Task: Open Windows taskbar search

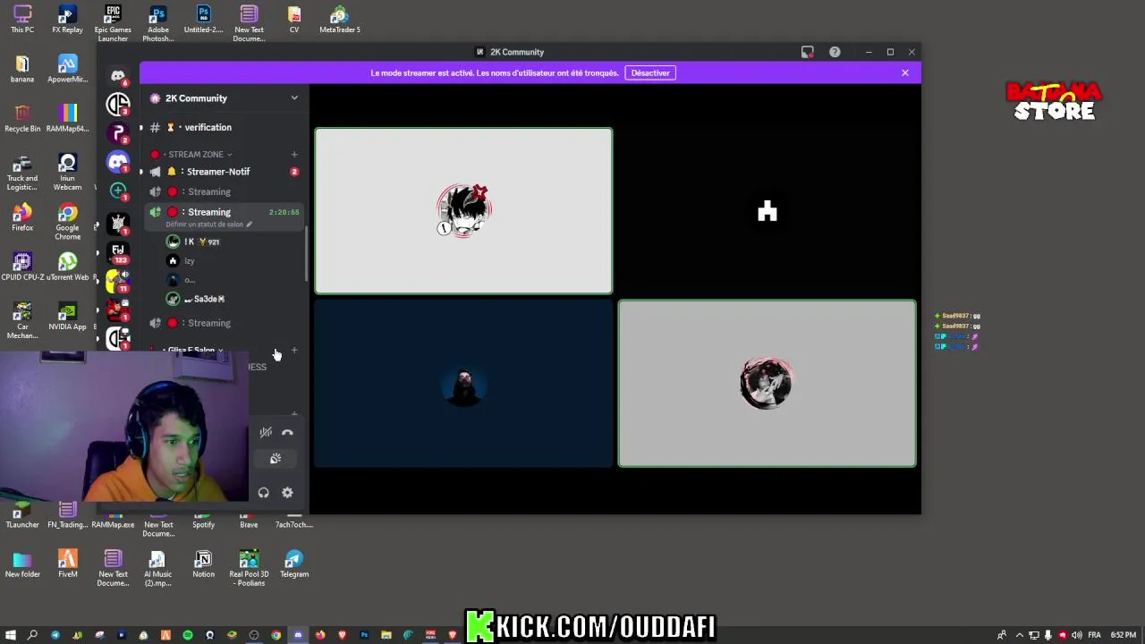Action: pyautogui.click(x=33, y=635)
